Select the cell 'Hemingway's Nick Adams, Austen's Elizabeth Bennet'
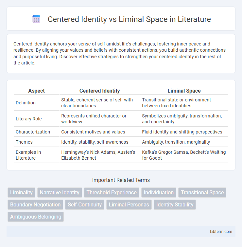Image resolution: width=242 pixels, height=247 pixels. [x=99, y=155]
